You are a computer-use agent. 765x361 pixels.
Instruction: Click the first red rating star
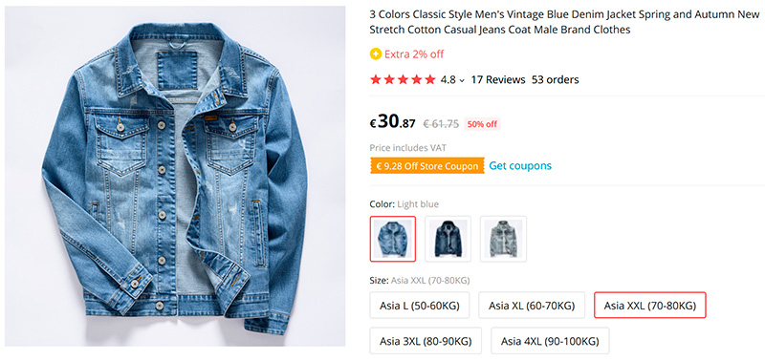[375, 79]
